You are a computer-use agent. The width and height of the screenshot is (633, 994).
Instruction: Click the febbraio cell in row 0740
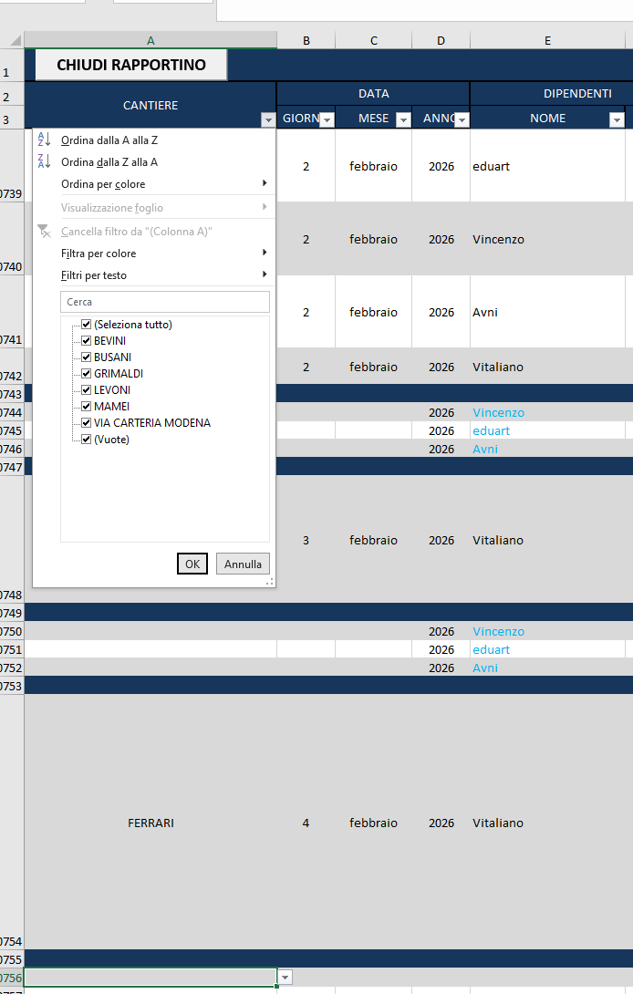pos(374,239)
